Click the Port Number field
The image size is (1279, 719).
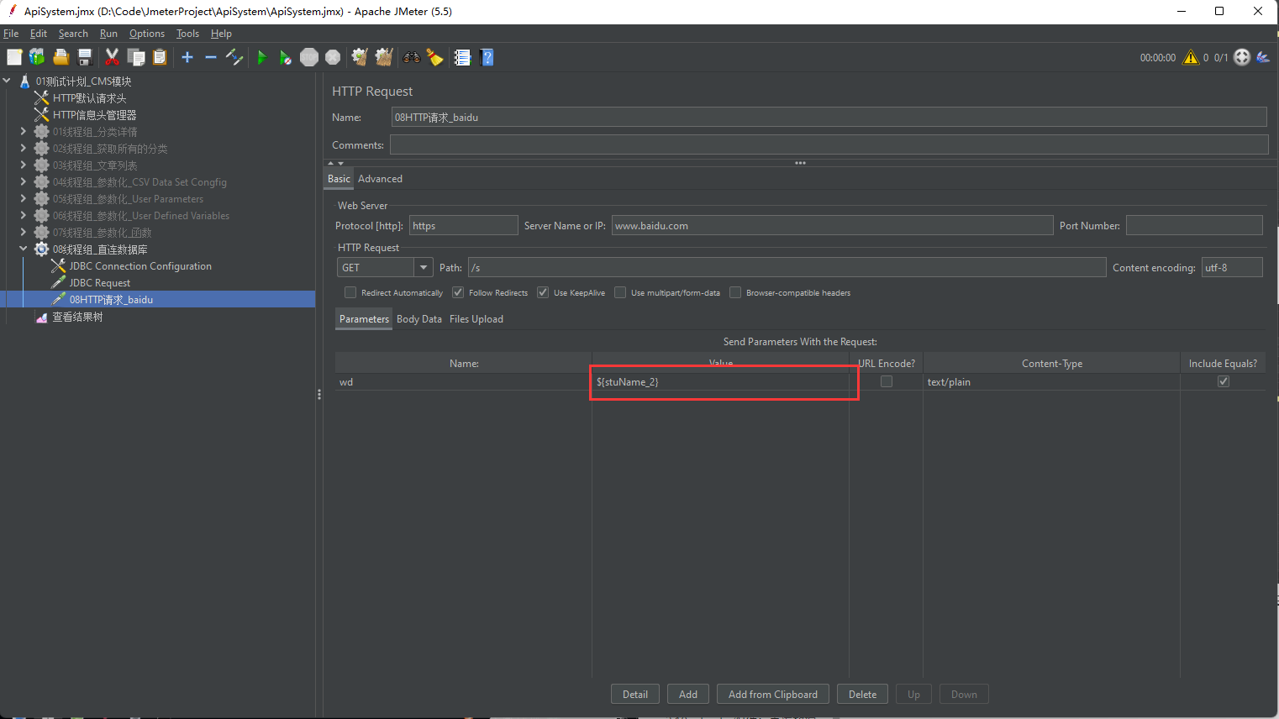pos(1194,225)
